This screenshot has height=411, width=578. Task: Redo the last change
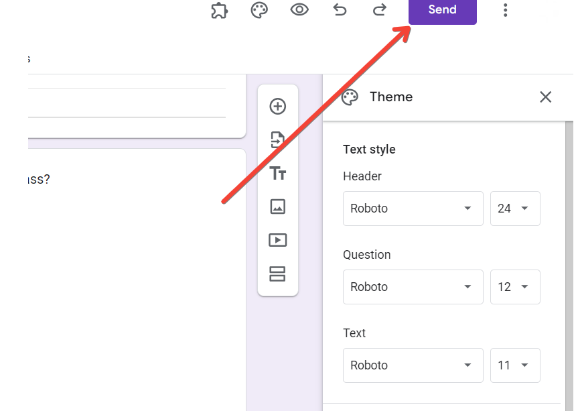379,10
